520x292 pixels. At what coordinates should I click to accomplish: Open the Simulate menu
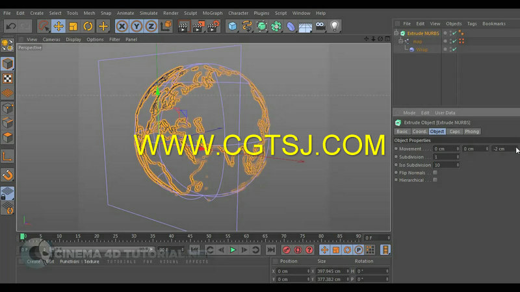tap(149, 13)
